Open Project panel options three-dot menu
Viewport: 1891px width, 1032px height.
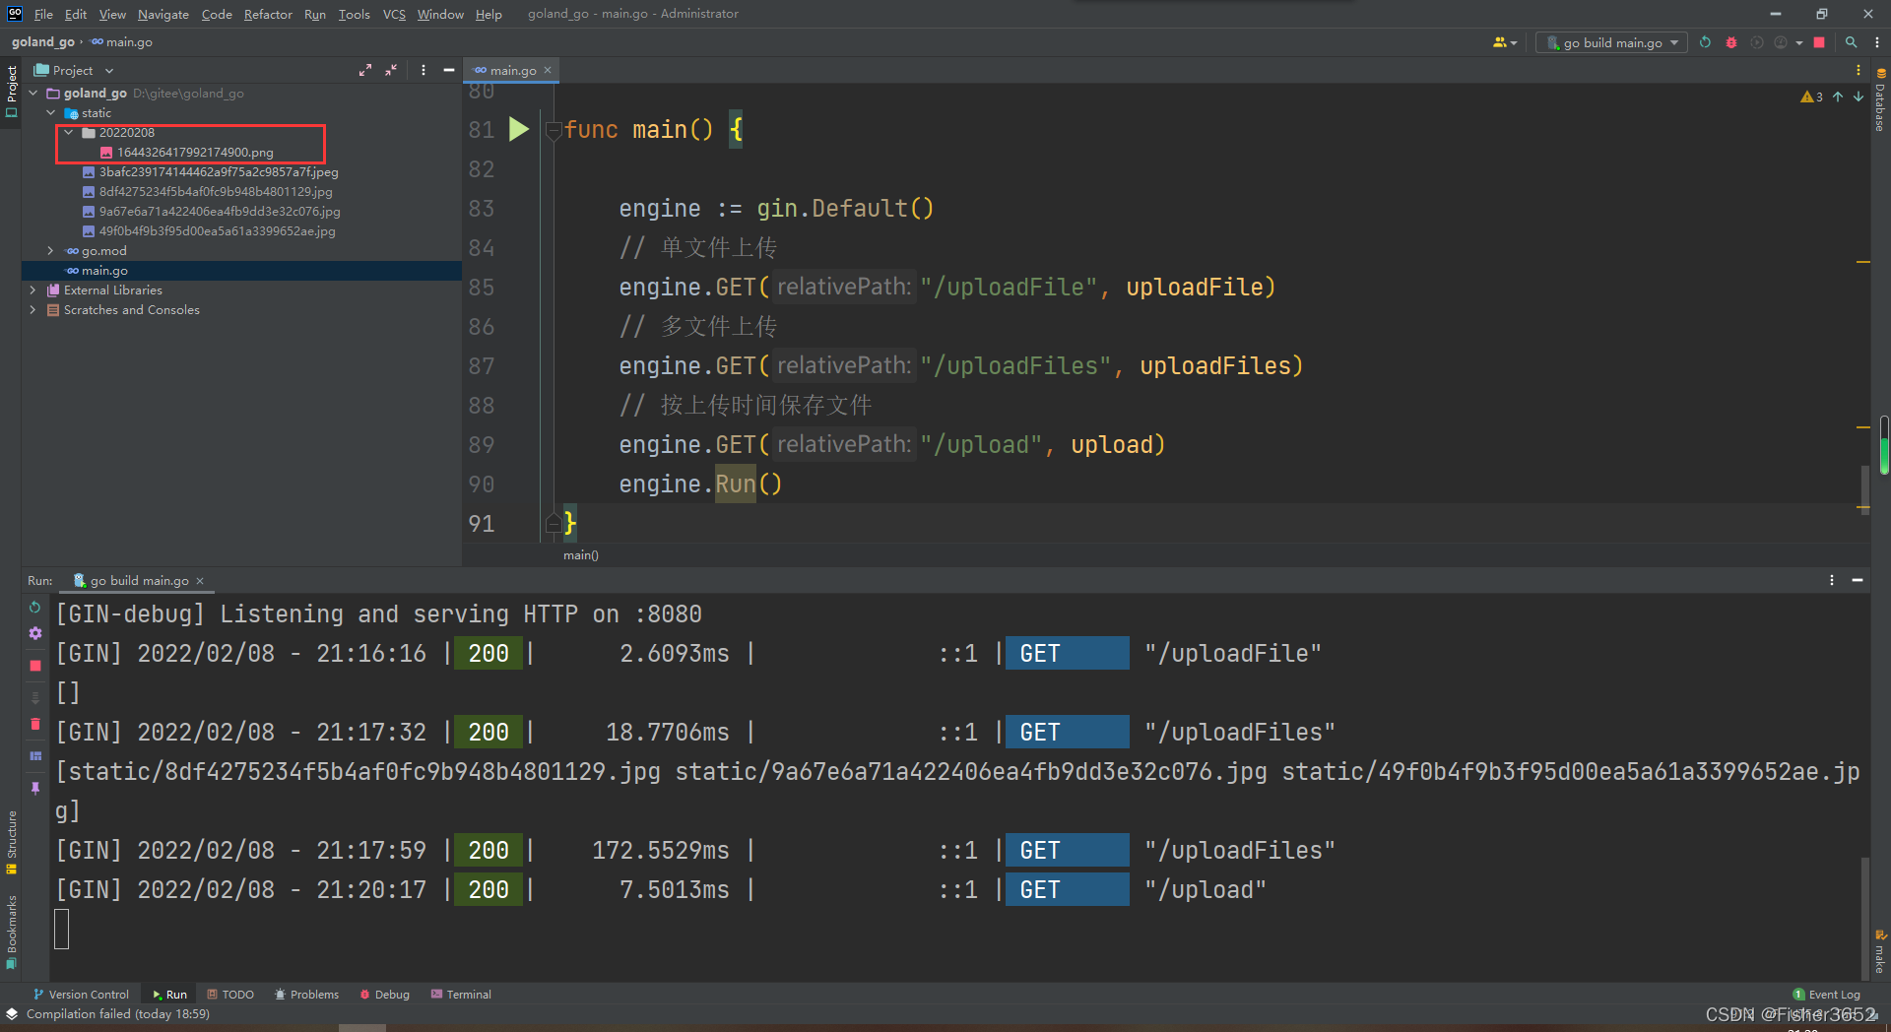424,70
